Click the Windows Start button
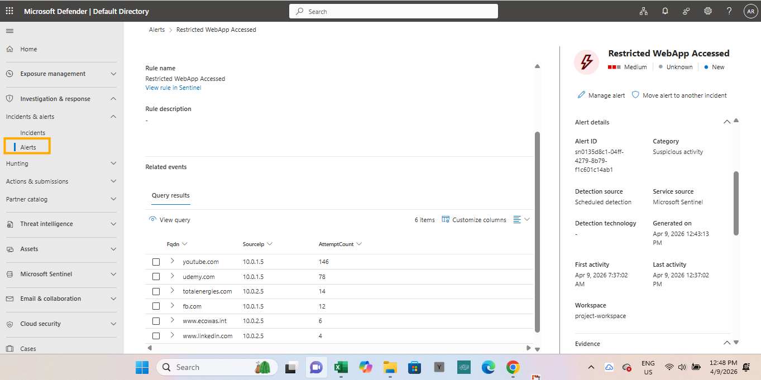Image resolution: width=761 pixels, height=380 pixels. 142,367
